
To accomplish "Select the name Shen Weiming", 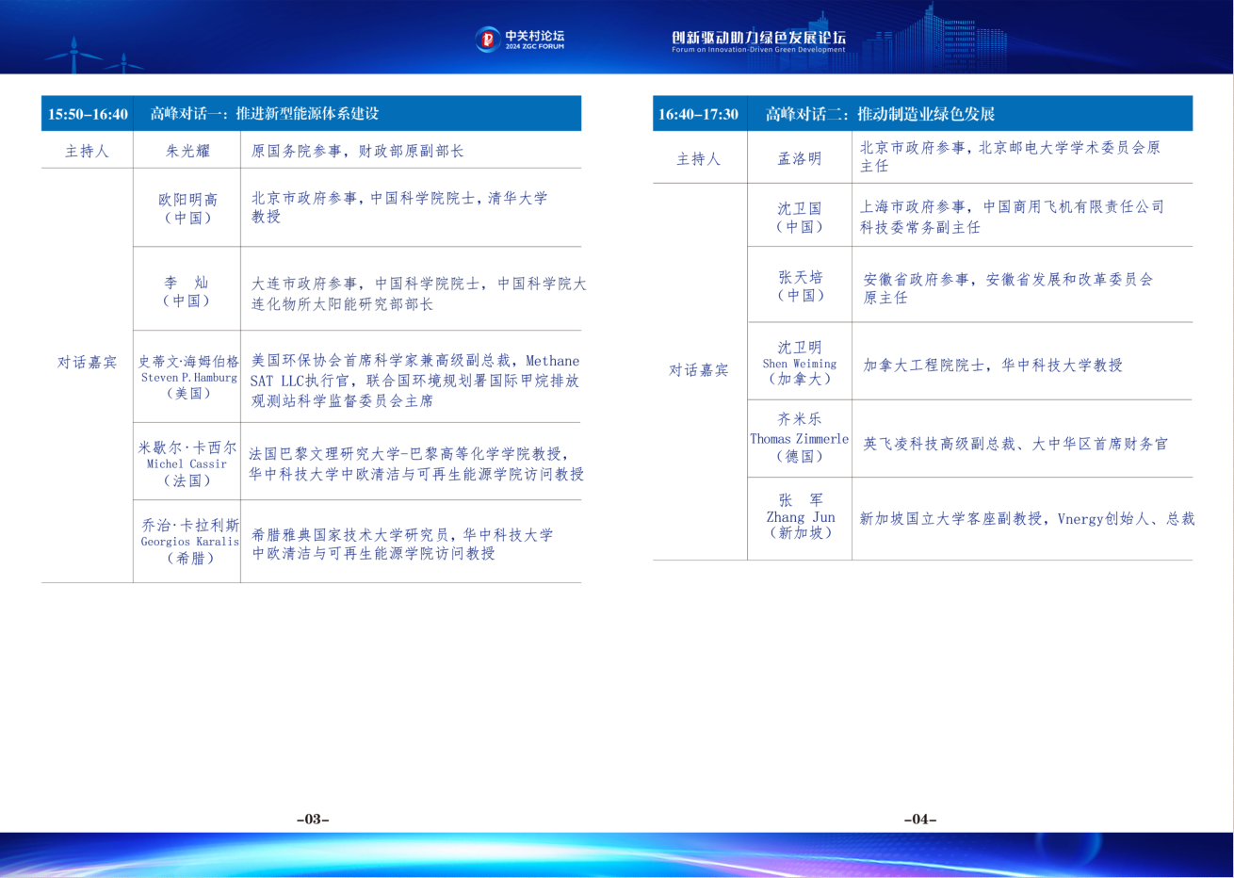I will (799, 364).
